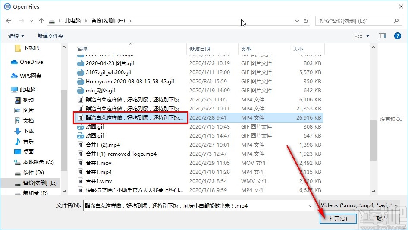Click the 打开(O) button
Image resolution: width=408 pixels, height=230 pixels.
pos(338,218)
